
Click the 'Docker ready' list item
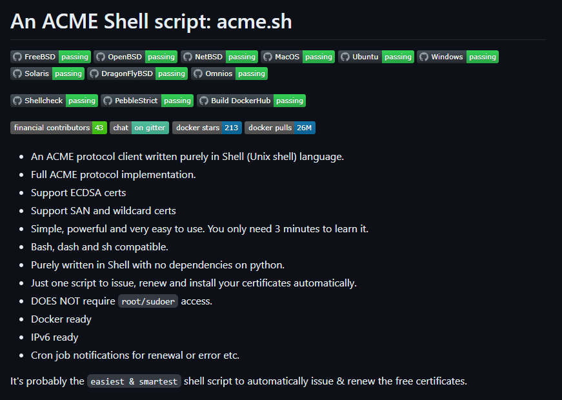pyautogui.click(x=61, y=319)
